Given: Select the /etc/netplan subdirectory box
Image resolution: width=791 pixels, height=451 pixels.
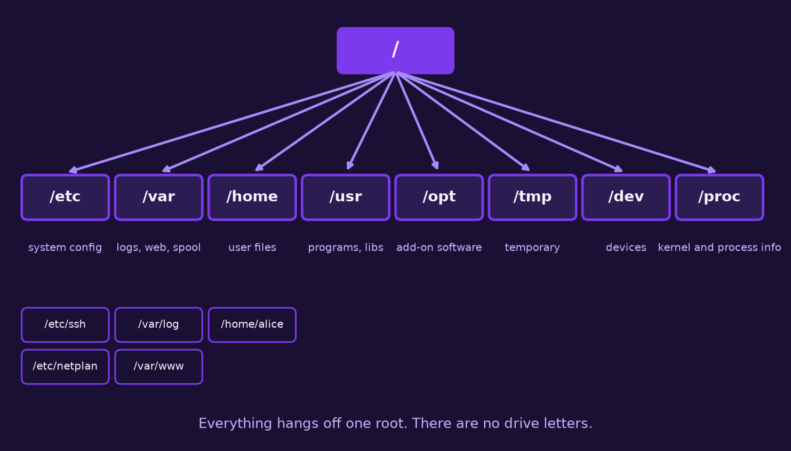Looking at the screenshot, I should point(65,367).
